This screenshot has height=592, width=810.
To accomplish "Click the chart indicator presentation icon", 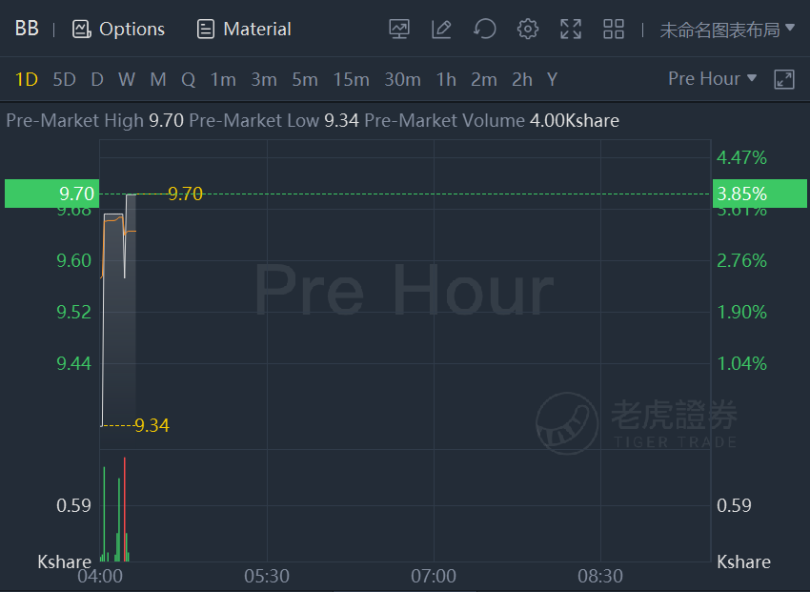I will click(x=399, y=29).
